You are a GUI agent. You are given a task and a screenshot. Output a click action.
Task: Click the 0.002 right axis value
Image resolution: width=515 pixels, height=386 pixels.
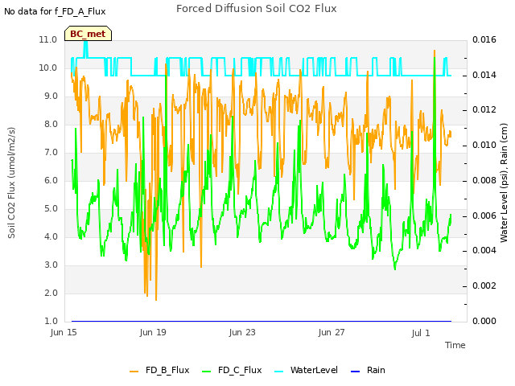[x=484, y=286]
